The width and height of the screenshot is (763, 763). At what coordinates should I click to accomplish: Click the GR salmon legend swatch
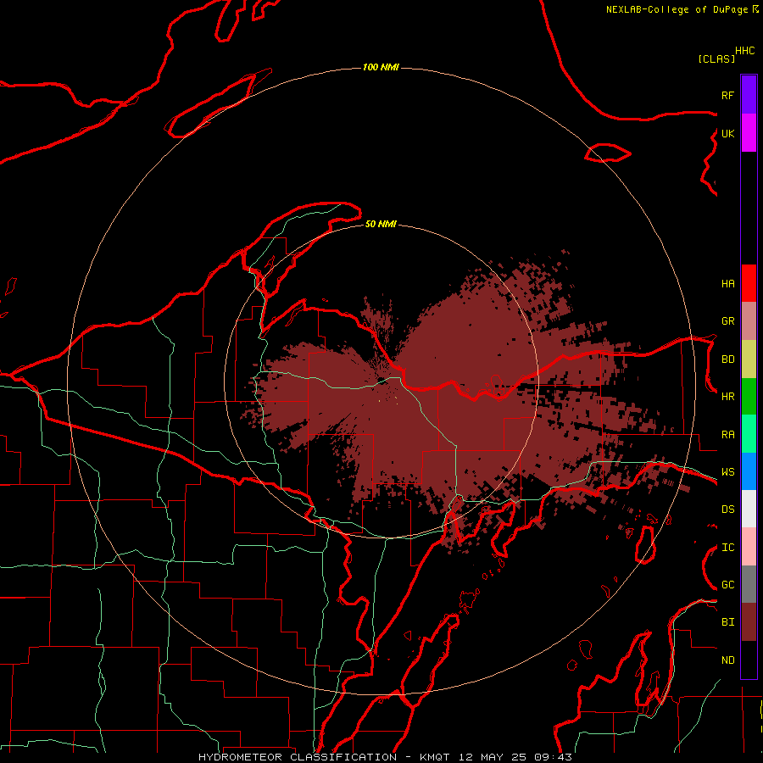click(749, 321)
